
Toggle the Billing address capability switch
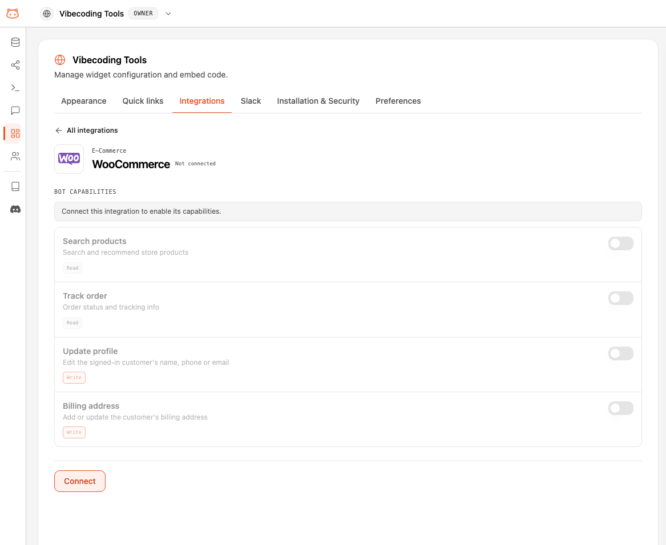620,408
